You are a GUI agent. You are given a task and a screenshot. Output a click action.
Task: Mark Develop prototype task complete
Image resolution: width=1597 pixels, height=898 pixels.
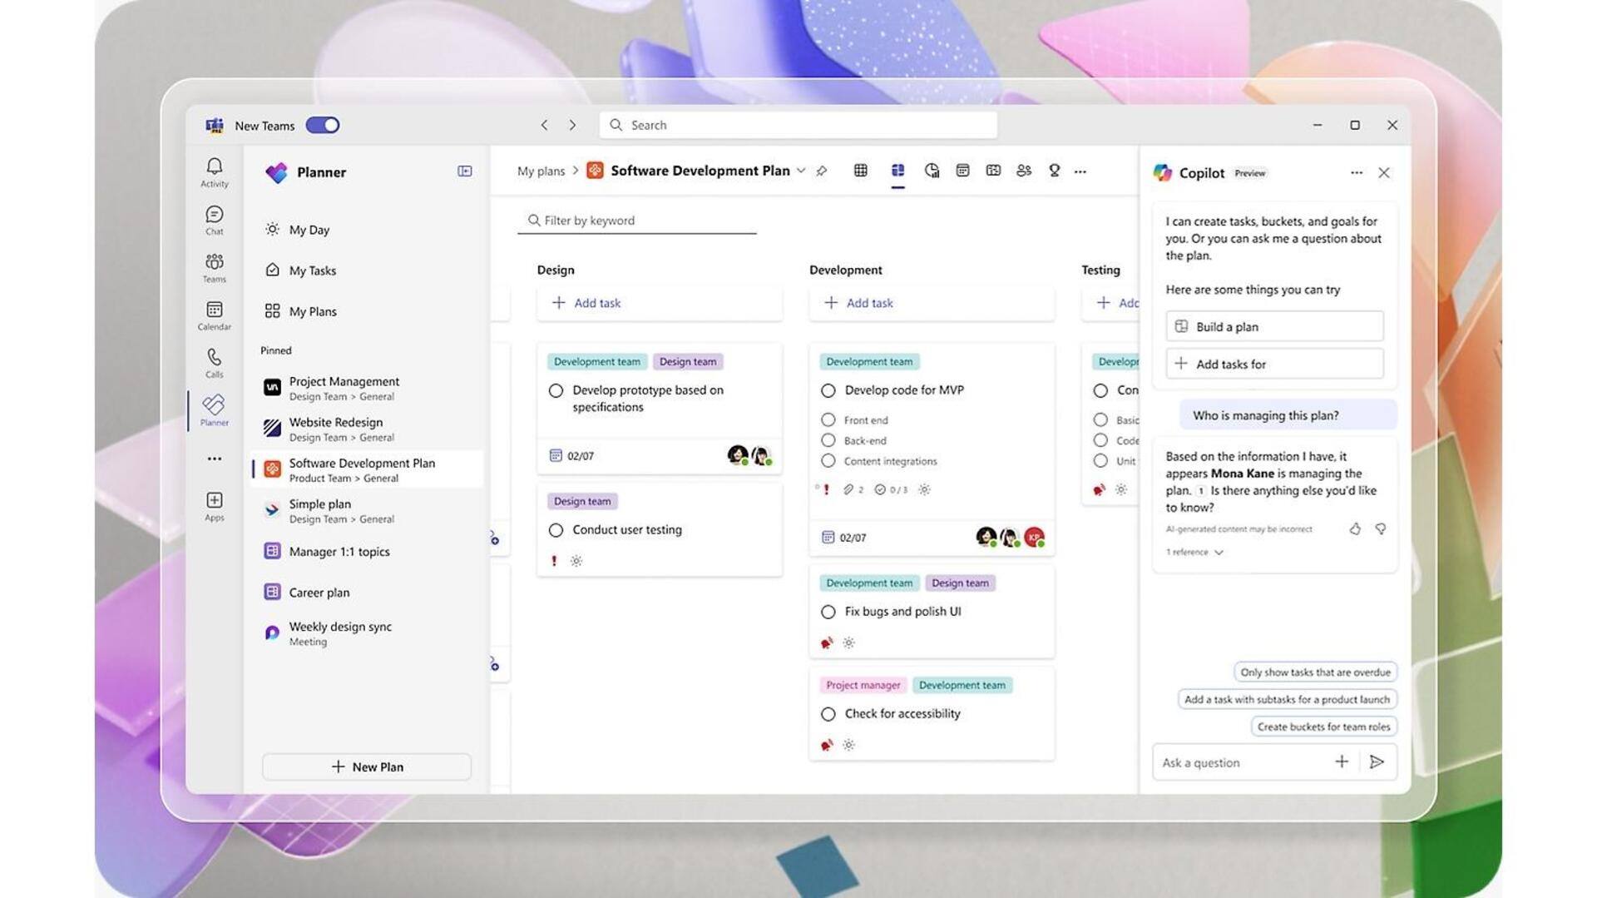pos(556,390)
